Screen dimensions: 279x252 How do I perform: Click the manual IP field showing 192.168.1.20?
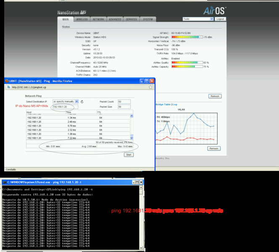65,107
